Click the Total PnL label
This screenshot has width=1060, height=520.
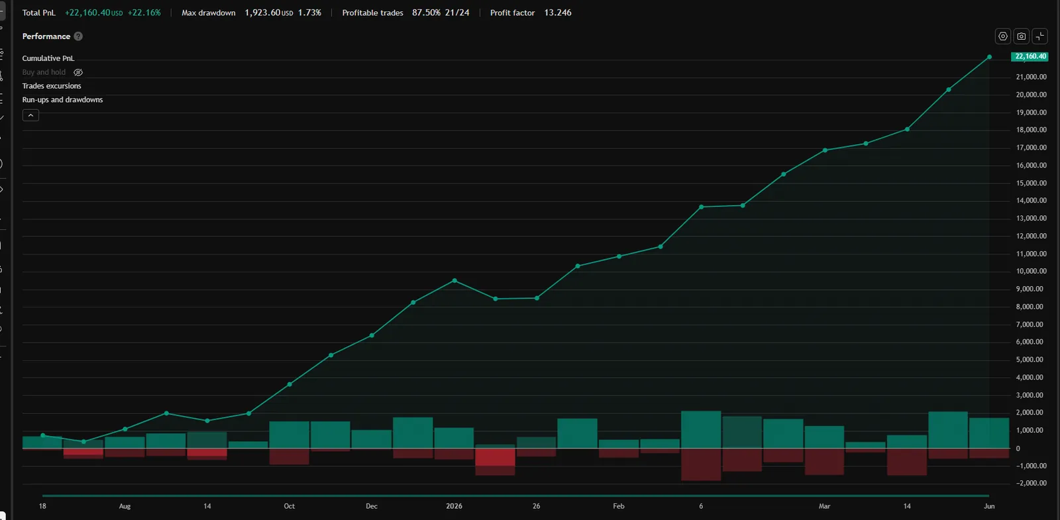point(38,13)
